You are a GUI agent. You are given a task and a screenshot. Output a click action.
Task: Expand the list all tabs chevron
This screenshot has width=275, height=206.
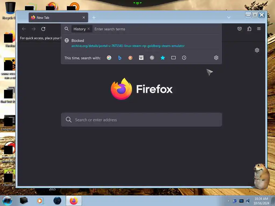(x=229, y=17)
